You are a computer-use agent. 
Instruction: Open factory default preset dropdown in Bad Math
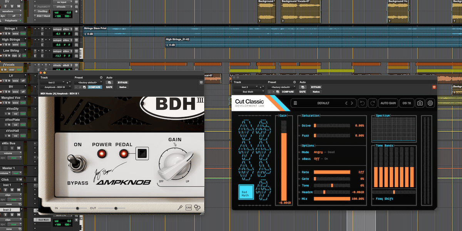click(x=282, y=87)
